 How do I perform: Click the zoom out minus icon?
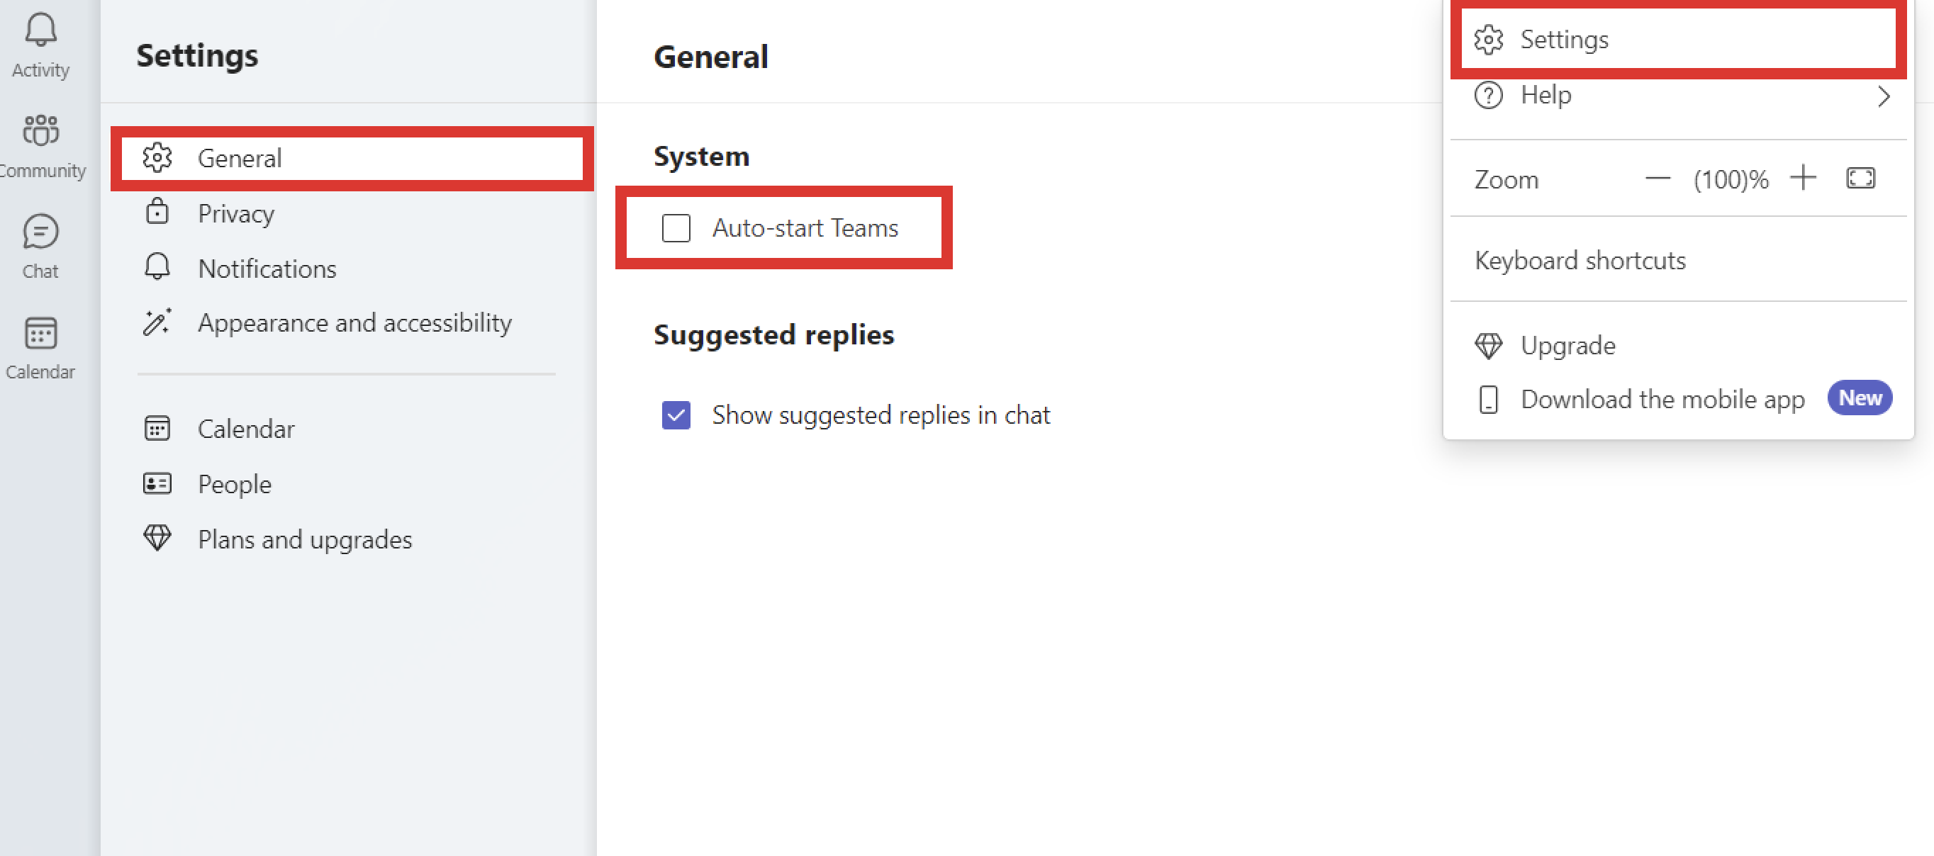(x=1658, y=179)
